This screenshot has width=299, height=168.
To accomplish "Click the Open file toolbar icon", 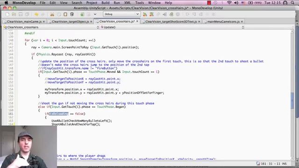I will point(14,14).
